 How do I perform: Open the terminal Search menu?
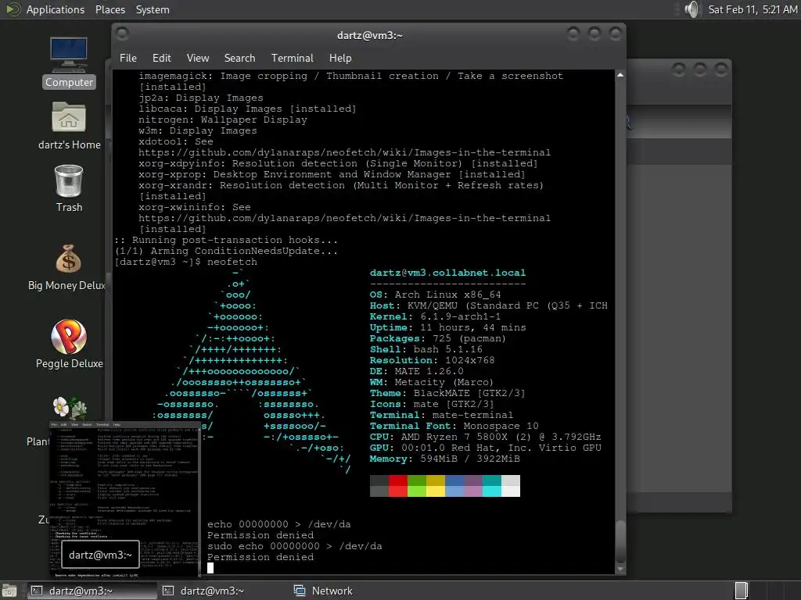pyautogui.click(x=239, y=58)
